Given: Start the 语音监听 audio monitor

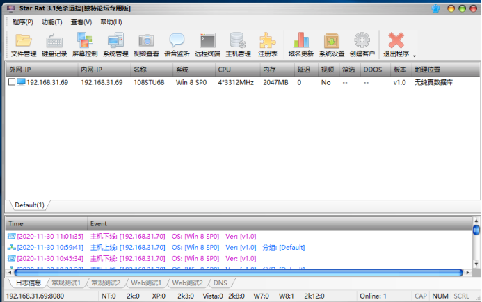Looking at the screenshot, I should [177, 45].
